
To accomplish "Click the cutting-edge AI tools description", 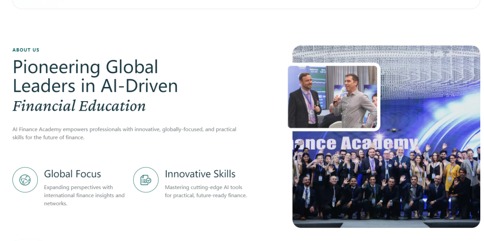I will tap(206, 191).
